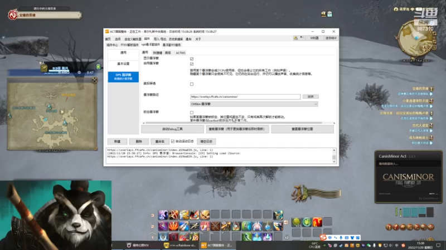This screenshot has height=250, width=446.
Task: Click the horizontal scrollbar of the settings panel
Action: pyautogui.click(x=233, y=123)
